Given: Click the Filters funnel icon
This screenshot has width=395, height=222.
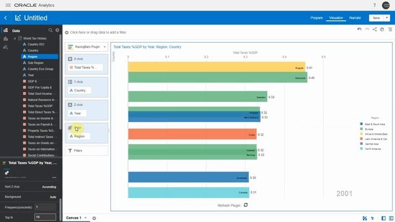Looking at the screenshot, I should [x=70, y=150].
